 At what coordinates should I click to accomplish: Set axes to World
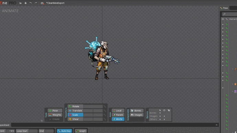(118, 119)
